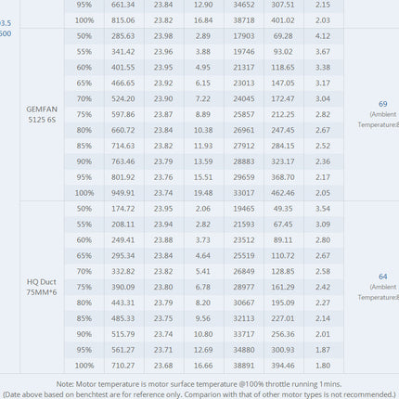Viewport: 399px width, 399px height.
Task: Click the 462.46 power value cell
Action: pyautogui.click(x=283, y=193)
